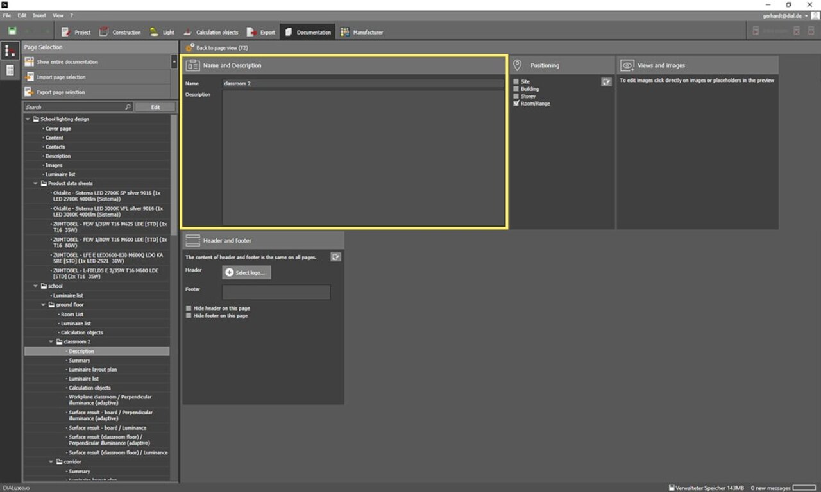Tick Hide header on this page
This screenshot has height=492, width=821.
(x=189, y=308)
